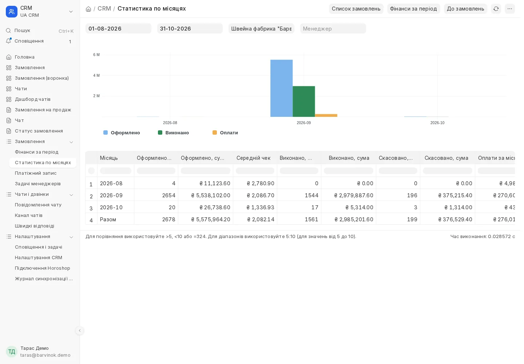Toggle the Оплати legend series

(225, 133)
